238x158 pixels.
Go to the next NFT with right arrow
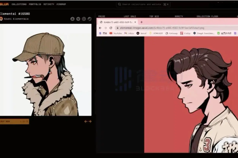coord(90,121)
